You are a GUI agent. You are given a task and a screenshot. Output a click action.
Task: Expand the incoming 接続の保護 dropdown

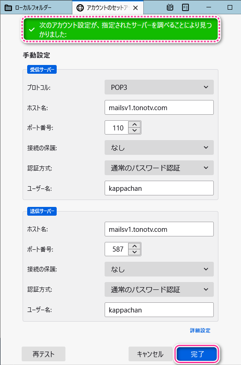pyautogui.click(x=159, y=147)
